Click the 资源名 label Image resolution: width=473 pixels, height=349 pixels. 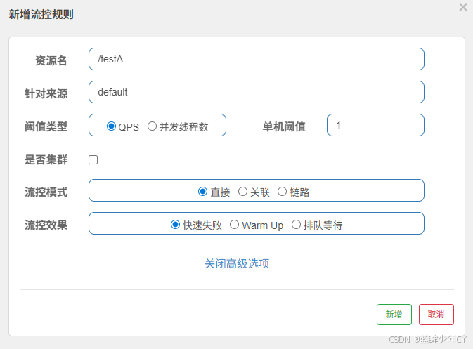point(51,60)
